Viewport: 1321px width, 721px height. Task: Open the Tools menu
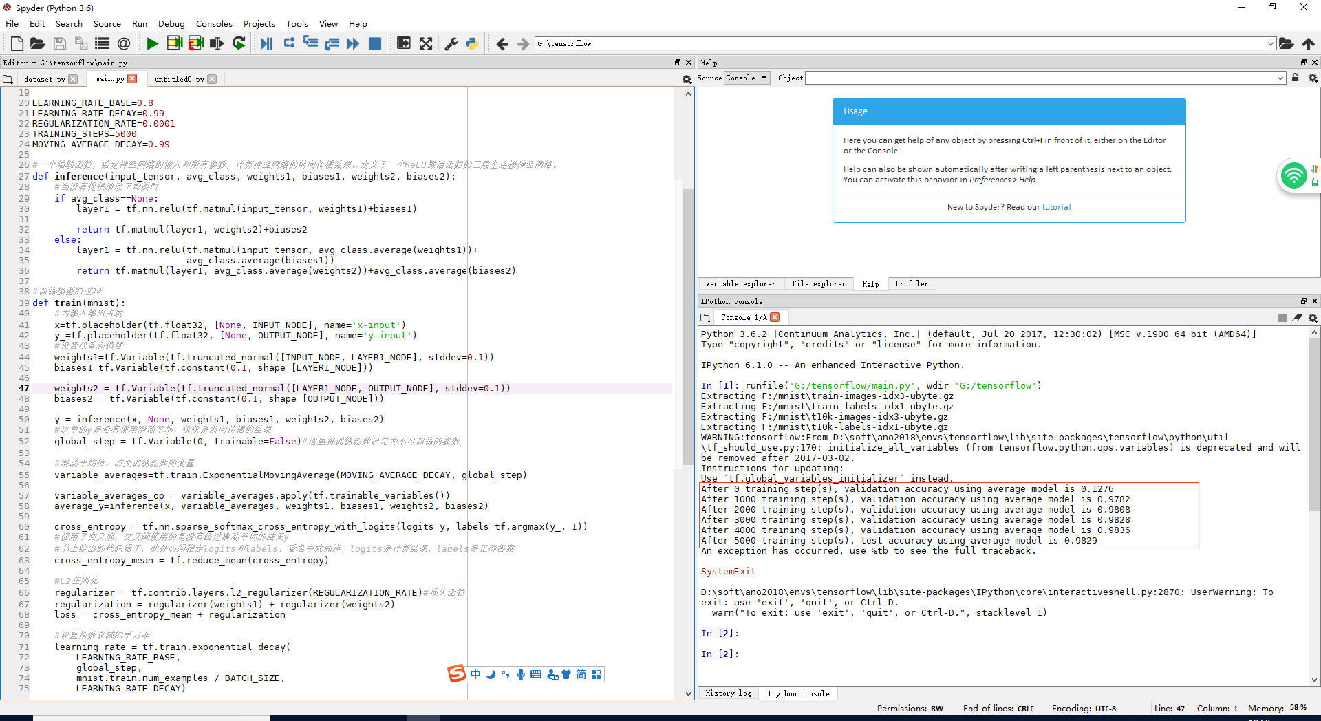297,23
